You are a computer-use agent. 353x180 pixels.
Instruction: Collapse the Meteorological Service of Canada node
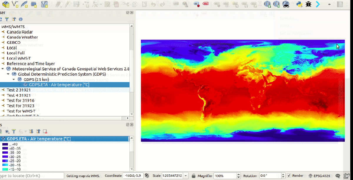[3, 69]
